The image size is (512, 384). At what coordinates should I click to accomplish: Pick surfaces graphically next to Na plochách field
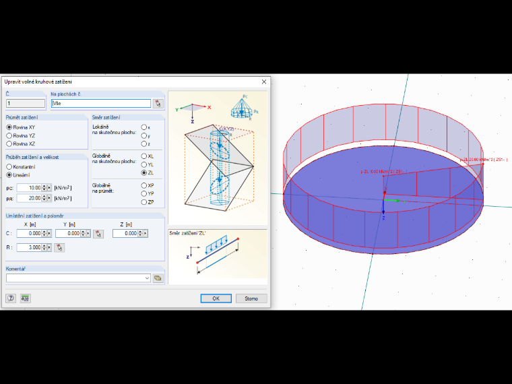point(158,104)
